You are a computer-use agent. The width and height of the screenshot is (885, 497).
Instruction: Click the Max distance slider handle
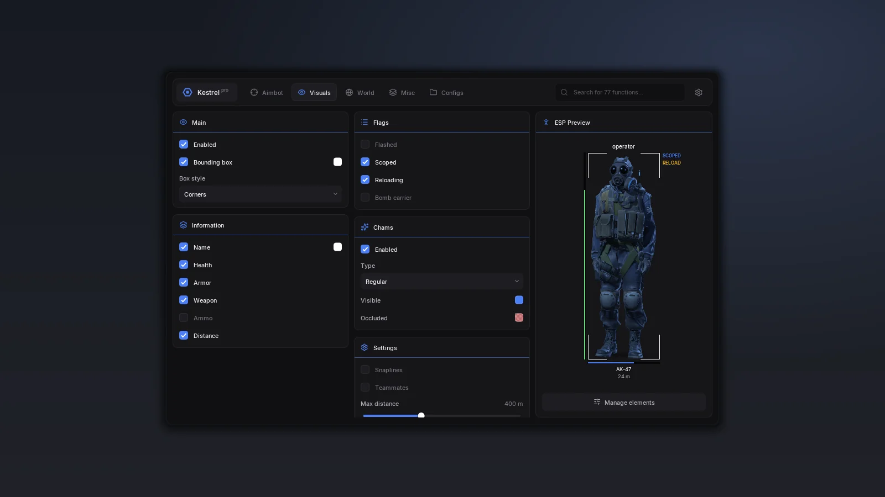tap(421, 415)
